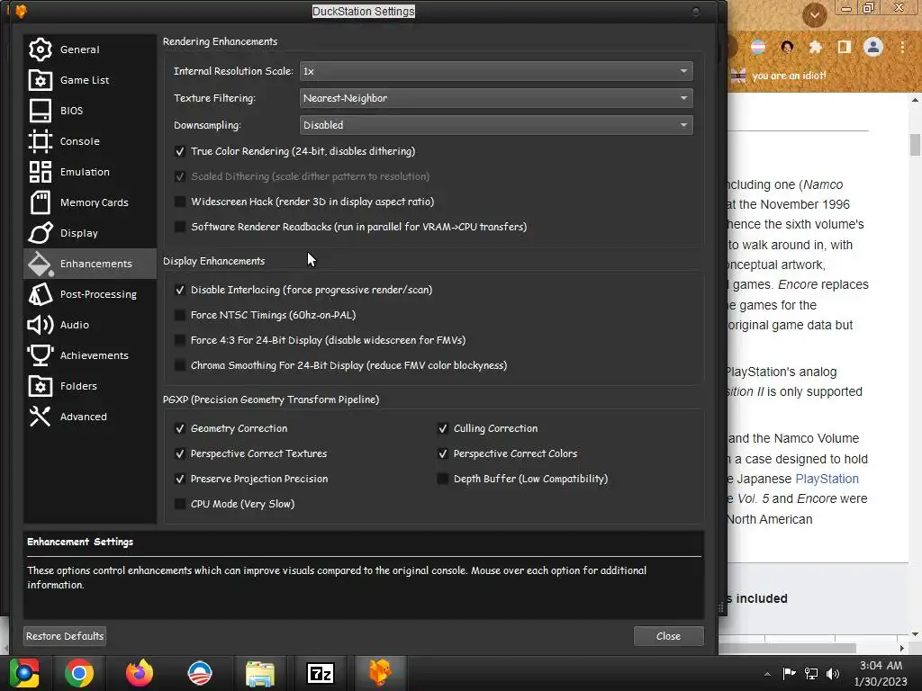
Task: Click the 'you are an idiot!' bookmark
Action: [778, 76]
